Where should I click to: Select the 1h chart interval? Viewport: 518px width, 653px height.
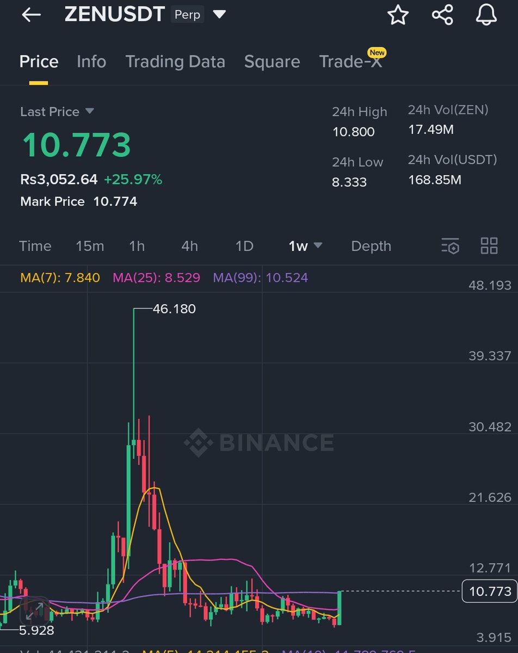coord(137,246)
